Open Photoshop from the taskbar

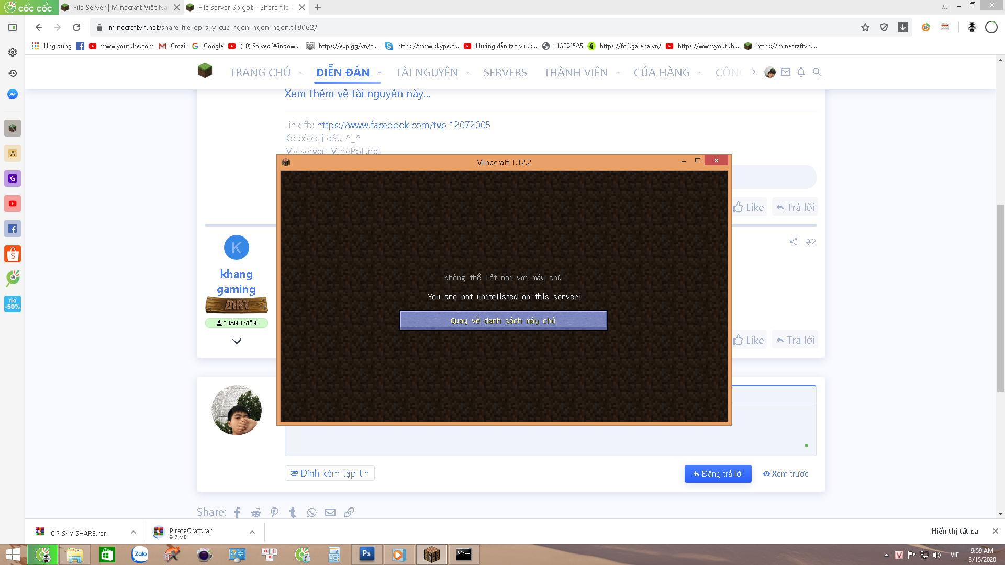(x=366, y=554)
